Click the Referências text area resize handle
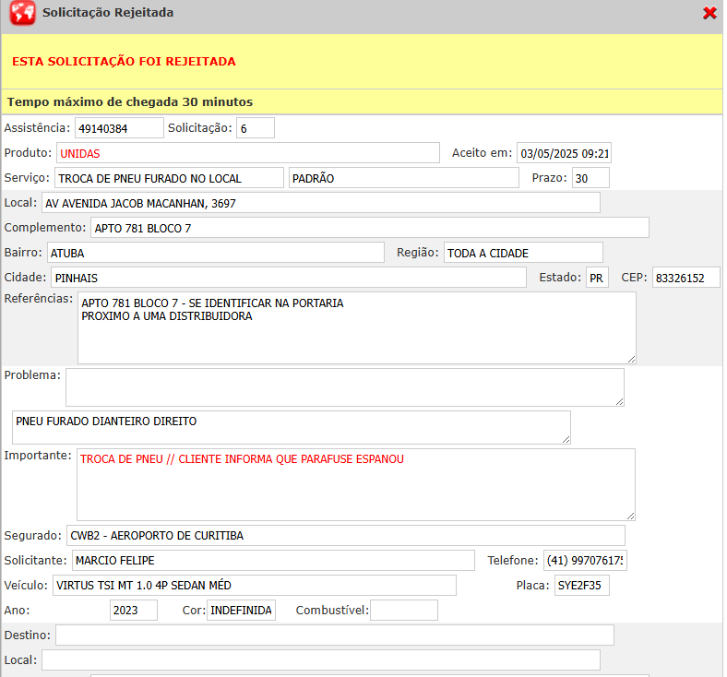 [x=631, y=359]
